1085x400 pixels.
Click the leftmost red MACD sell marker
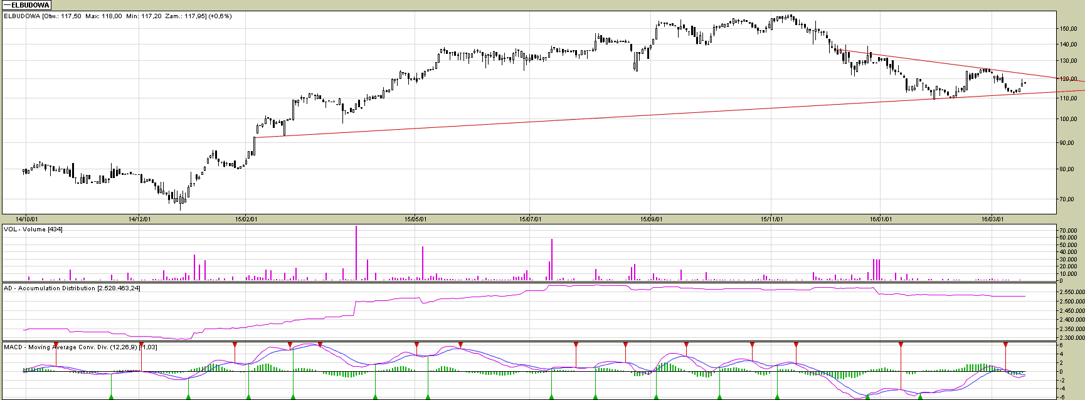pos(235,345)
